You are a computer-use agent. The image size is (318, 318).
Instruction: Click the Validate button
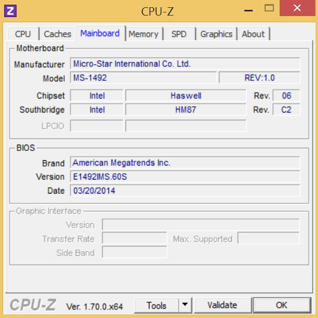[223, 305]
